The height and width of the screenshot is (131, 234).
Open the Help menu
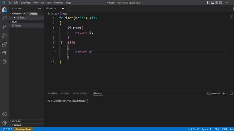pyautogui.click(x=68, y=3)
